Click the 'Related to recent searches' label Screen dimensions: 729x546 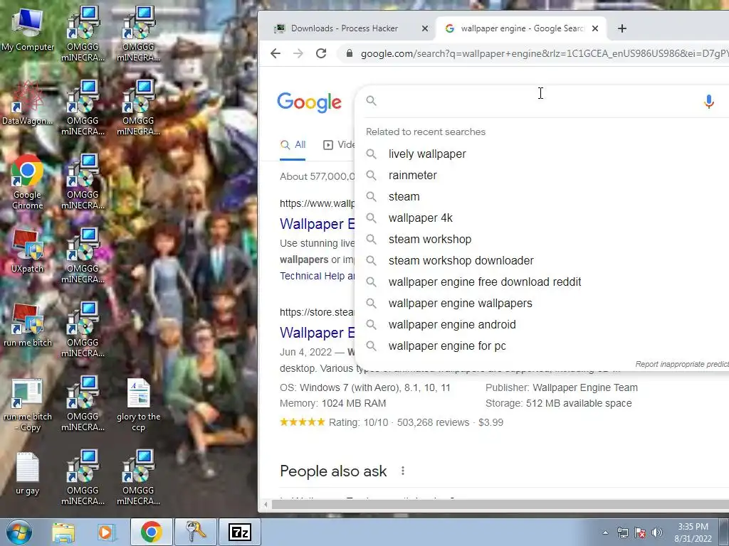(426, 132)
